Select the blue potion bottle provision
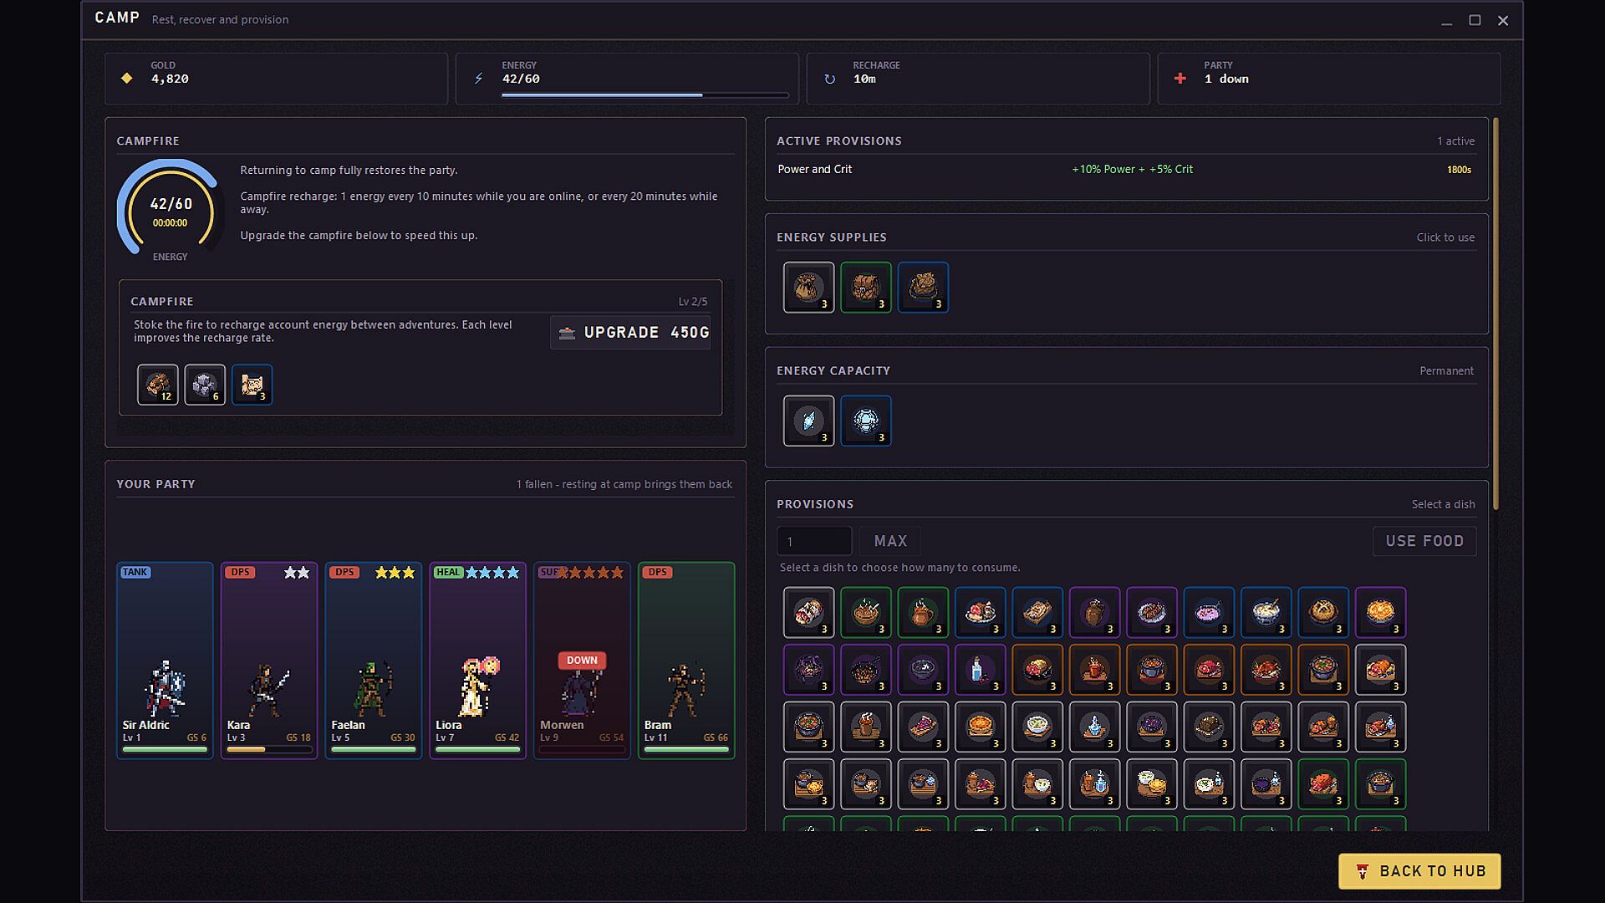 tap(980, 670)
